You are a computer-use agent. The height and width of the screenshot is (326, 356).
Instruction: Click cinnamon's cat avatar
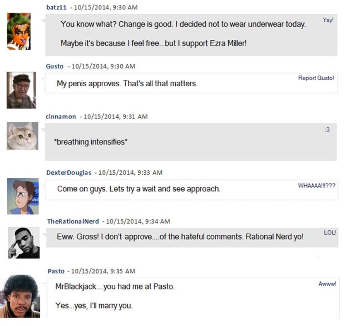[x=22, y=136]
